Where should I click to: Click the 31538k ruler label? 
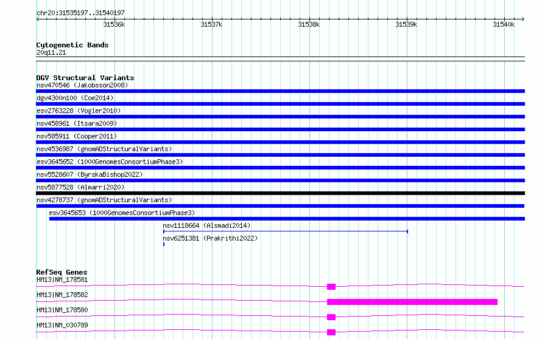pyautogui.click(x=309, y=24)
